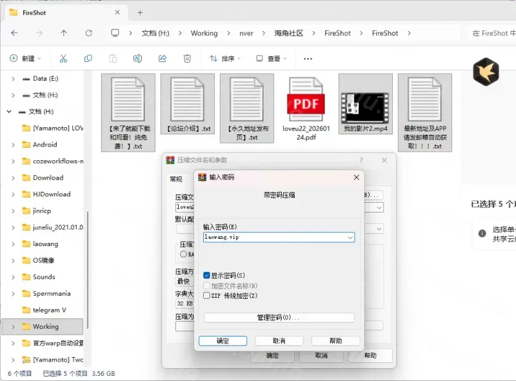This screenshot has height=381, width=516.
Task: Navigate up with the up arrow
Action: (64, 33)
